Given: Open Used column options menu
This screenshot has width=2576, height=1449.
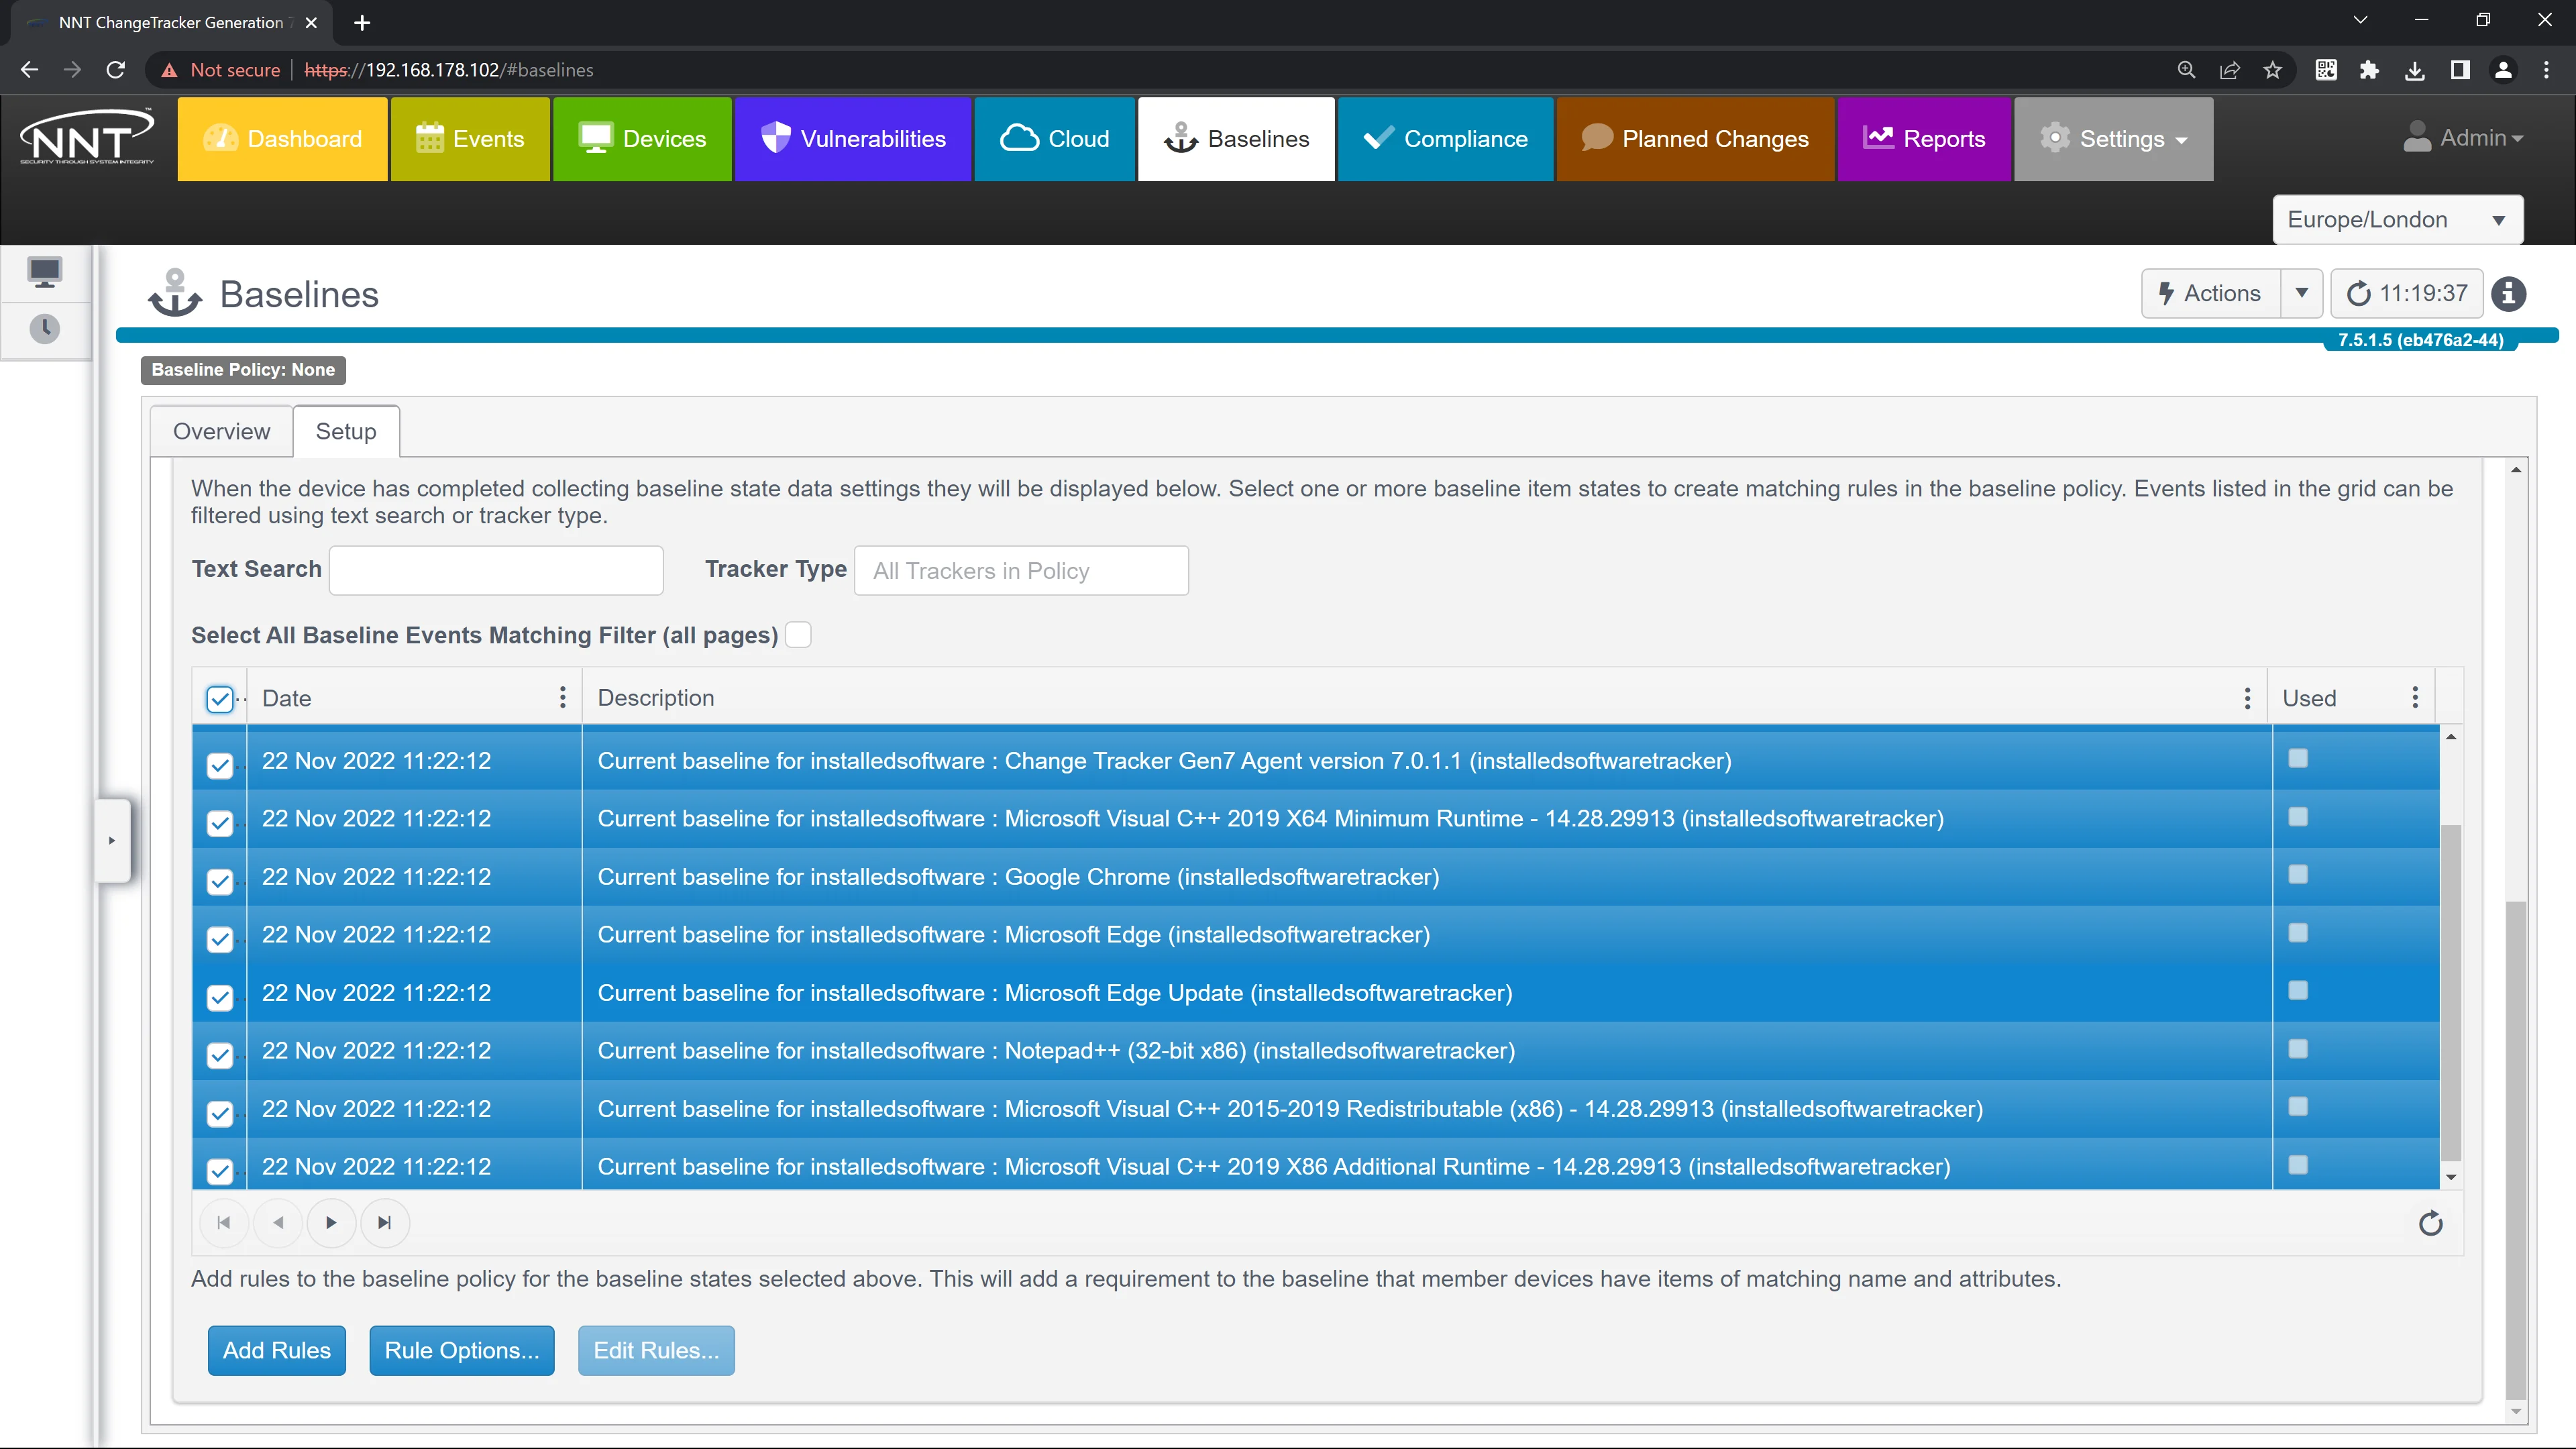Looking at the screenshot, I should click(2415, 697).
